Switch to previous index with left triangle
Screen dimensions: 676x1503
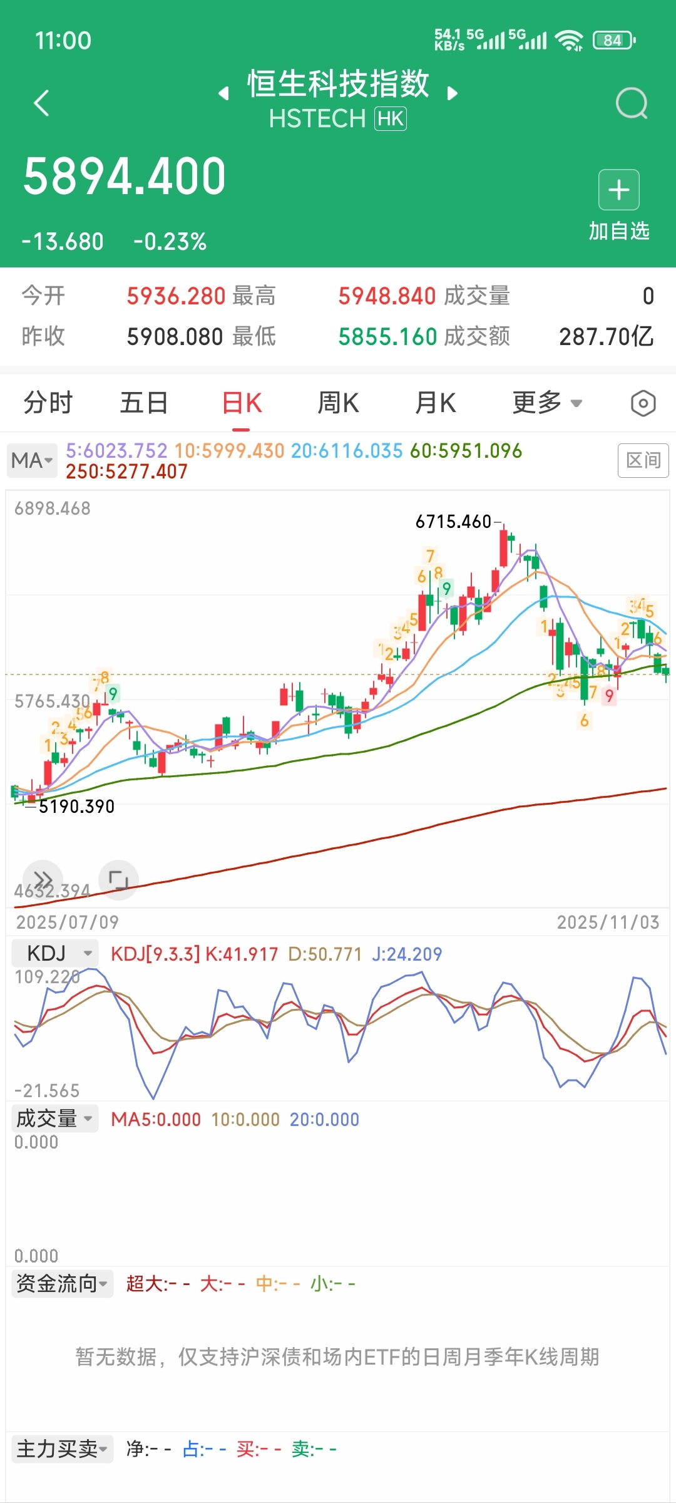[223, 94]
